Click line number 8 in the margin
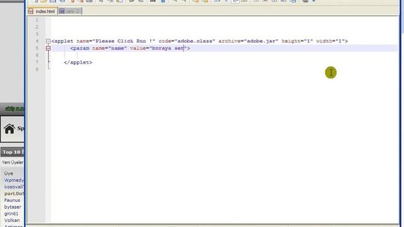Image resolution: width=404 pixels, height=227 pixels. click(37, 69)
